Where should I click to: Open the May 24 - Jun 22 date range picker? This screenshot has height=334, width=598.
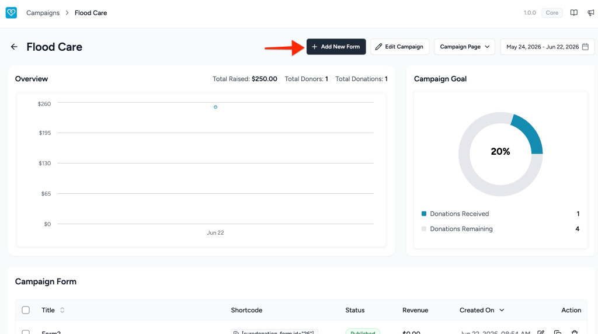point(547,47)
